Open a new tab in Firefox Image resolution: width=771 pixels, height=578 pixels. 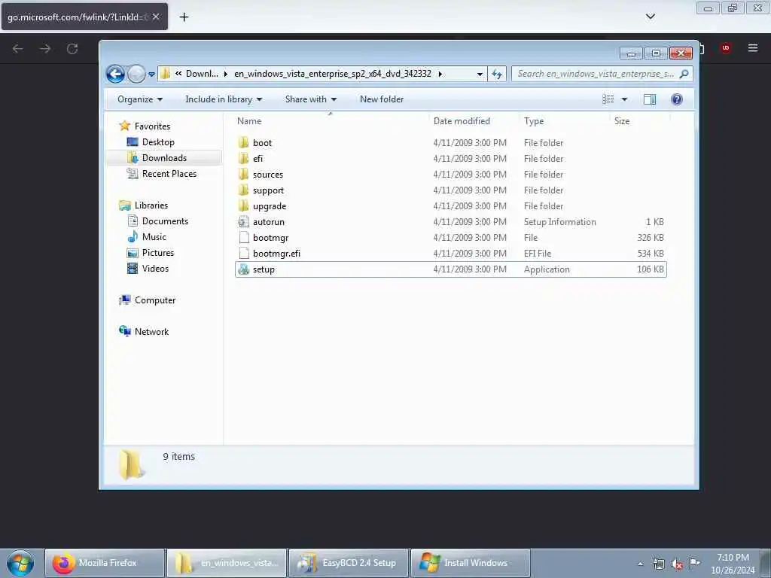pyautogui.click(x=184, y=17)
